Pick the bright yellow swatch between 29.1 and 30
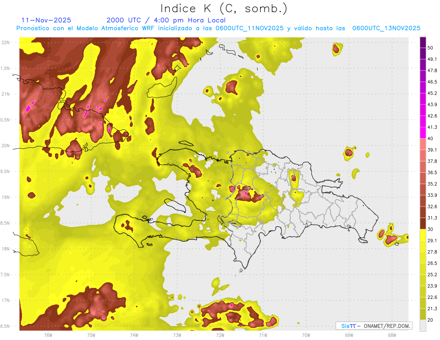Viewport: 440px width, 340px height. tap(423, 235)
